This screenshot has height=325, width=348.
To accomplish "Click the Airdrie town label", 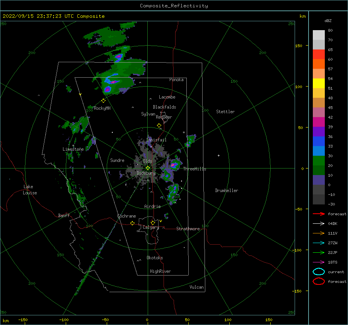I will click(152, 206).
